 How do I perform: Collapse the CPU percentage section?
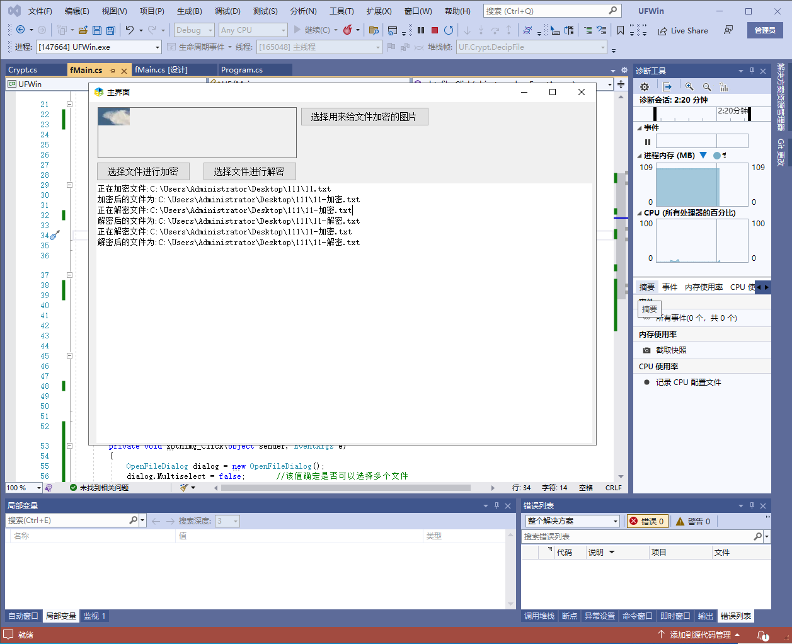640,213
